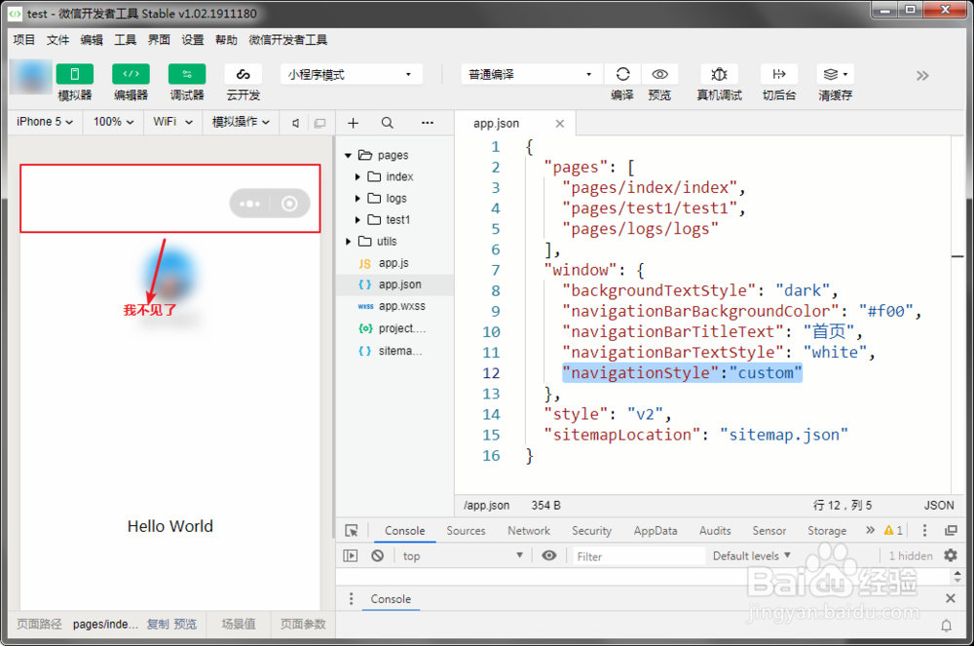Open the 帮助 menu
The width and height of the screenshot is (974, 646).
pyautogui.click(x=226, y=40)
